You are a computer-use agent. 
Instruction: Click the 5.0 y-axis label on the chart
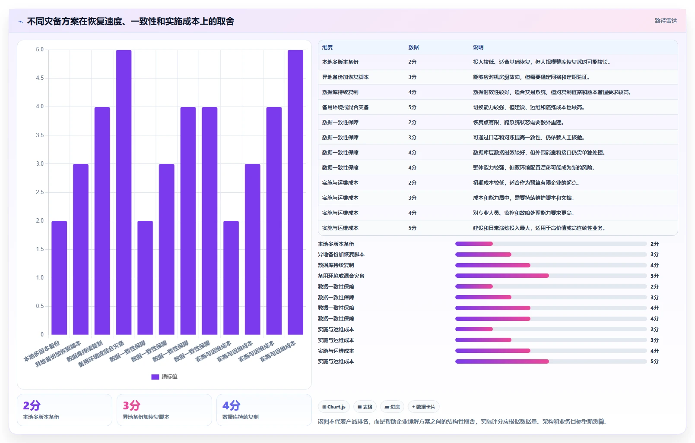40,50
